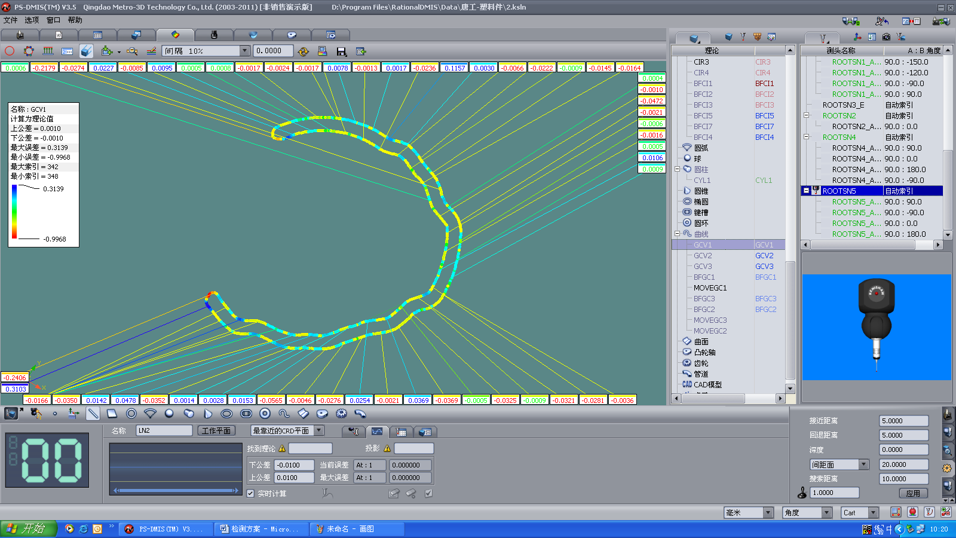Select the pipe feature tool
This screenshot has height=538, width=956.
360,413
